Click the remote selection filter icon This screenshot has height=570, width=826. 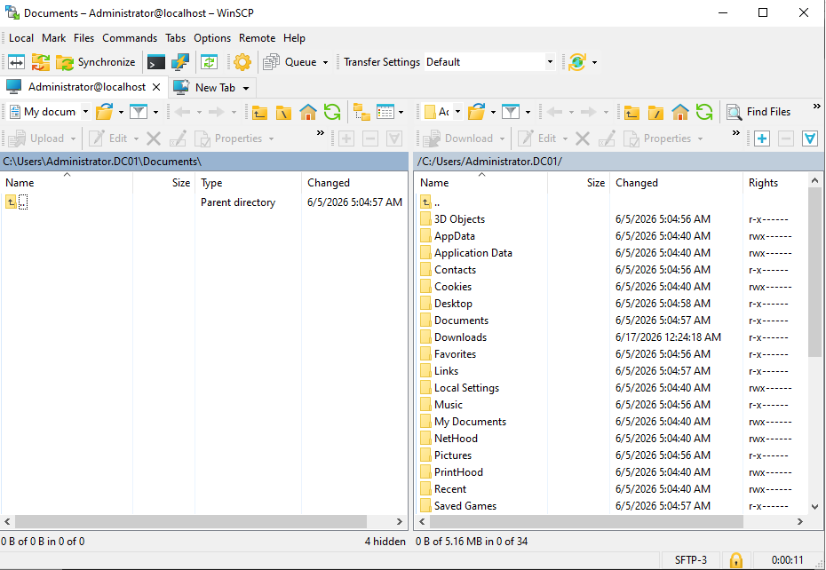point(810,139)
